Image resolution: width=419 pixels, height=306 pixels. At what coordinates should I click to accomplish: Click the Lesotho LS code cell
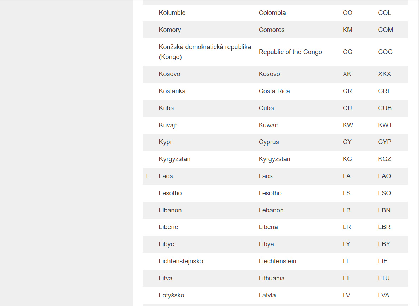pos(346,193)
